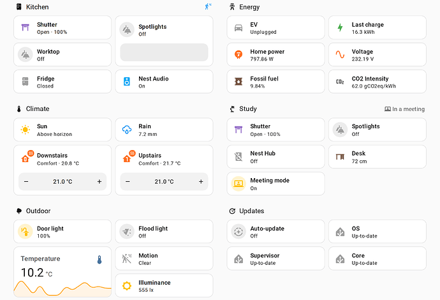Click the Kitchen motion detected icon
This screenshot has width=440, height=300.
pos(208,6)
